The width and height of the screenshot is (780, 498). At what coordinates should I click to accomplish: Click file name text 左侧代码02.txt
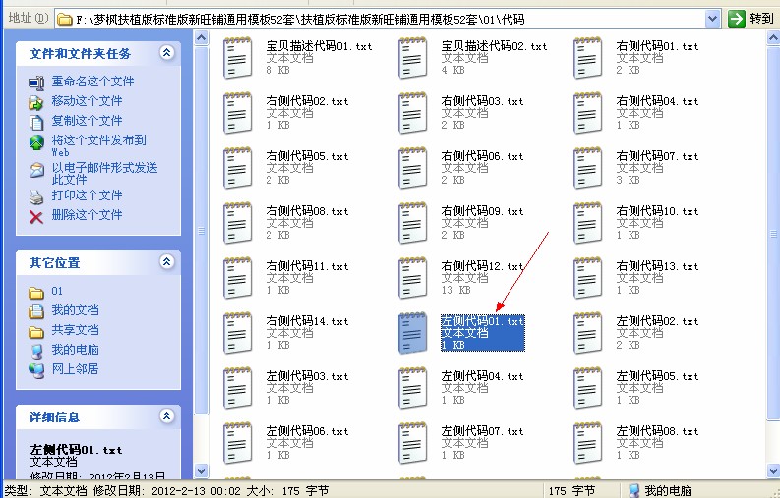(x=657, y=321)
